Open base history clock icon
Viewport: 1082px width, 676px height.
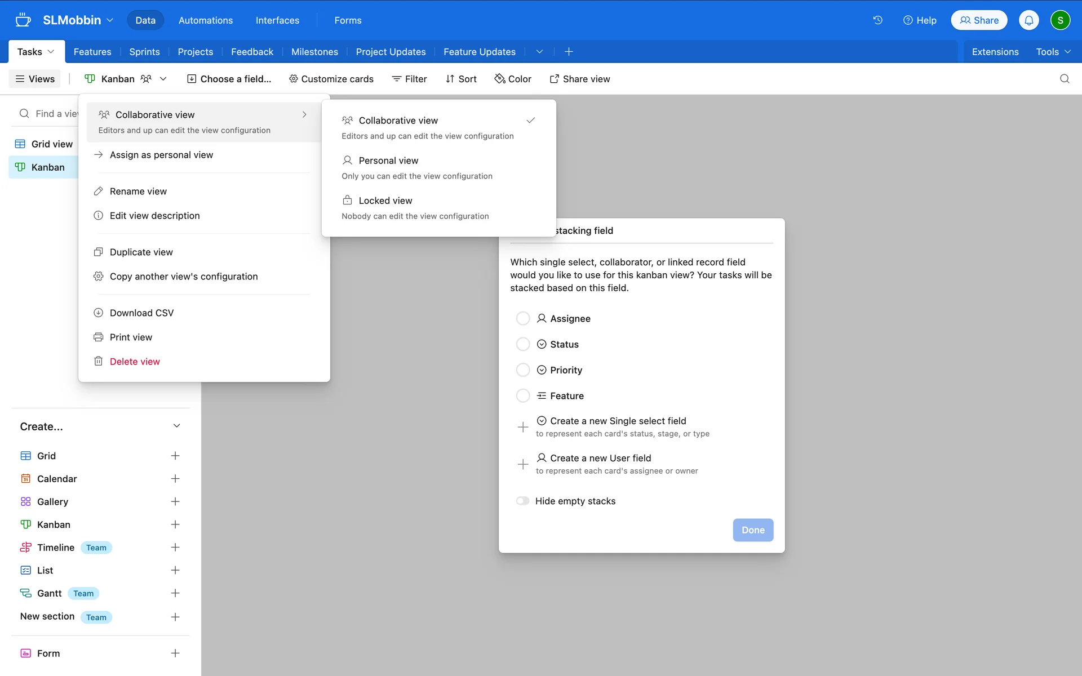tap(877, 20)
